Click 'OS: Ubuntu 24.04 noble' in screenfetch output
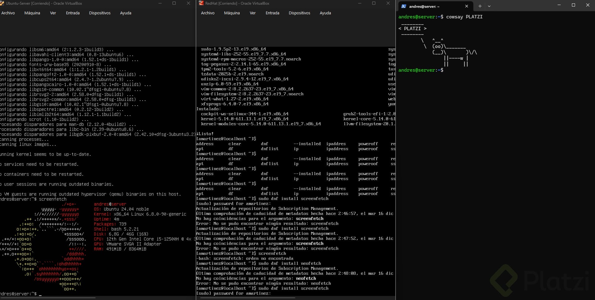The height and width of the screenshot is (300, 595). coord(121,209)
